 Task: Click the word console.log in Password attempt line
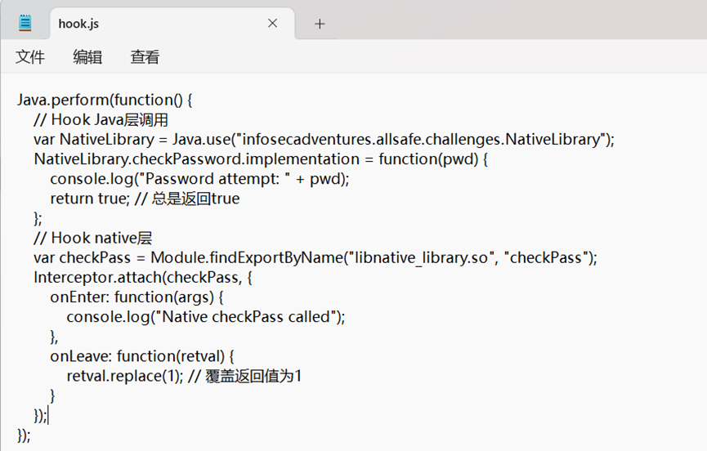point(92,179)
